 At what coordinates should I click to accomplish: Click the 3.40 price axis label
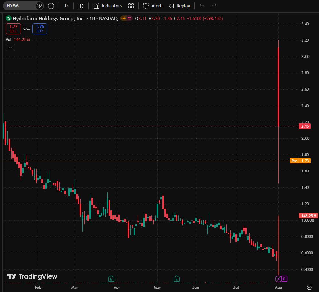pyautogui.click(x=305, y=24)
